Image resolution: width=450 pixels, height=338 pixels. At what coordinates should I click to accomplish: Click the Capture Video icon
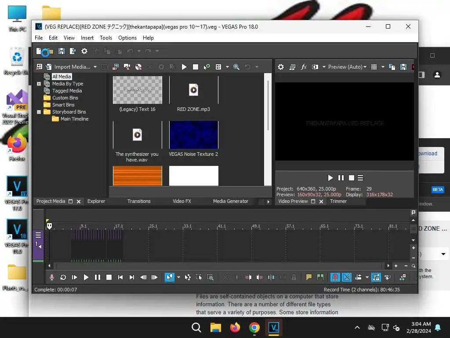pyautogui.click(x=116, y=67)
